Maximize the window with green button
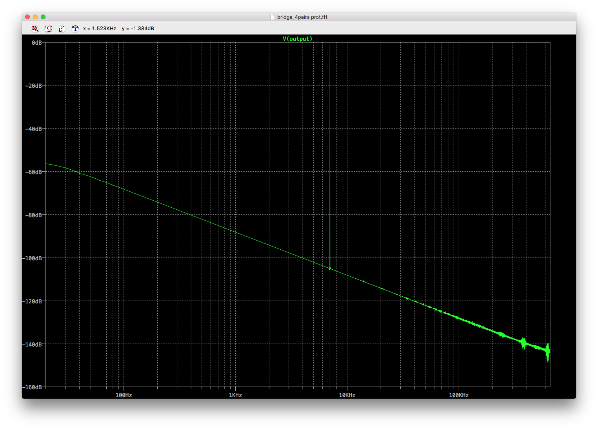Screen dimensions: 598x430 pyautogui.click(x=43, y=17)
